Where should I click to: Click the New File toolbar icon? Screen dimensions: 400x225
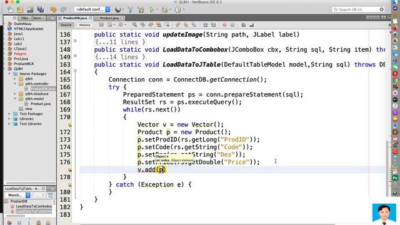tap(10, 10)
